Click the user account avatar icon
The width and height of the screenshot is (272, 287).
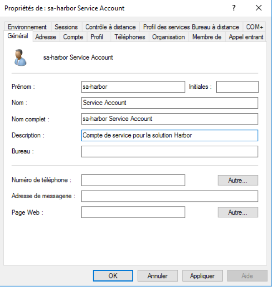20,57
